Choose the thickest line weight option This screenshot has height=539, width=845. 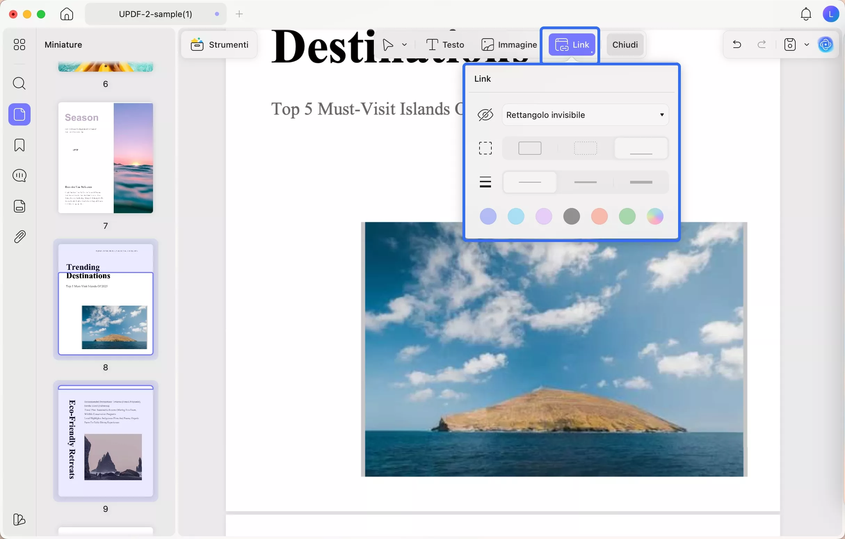coord(641,182)
